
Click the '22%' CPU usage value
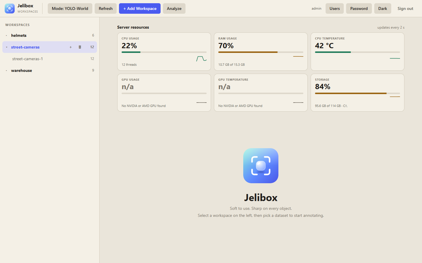click(129, 46)
